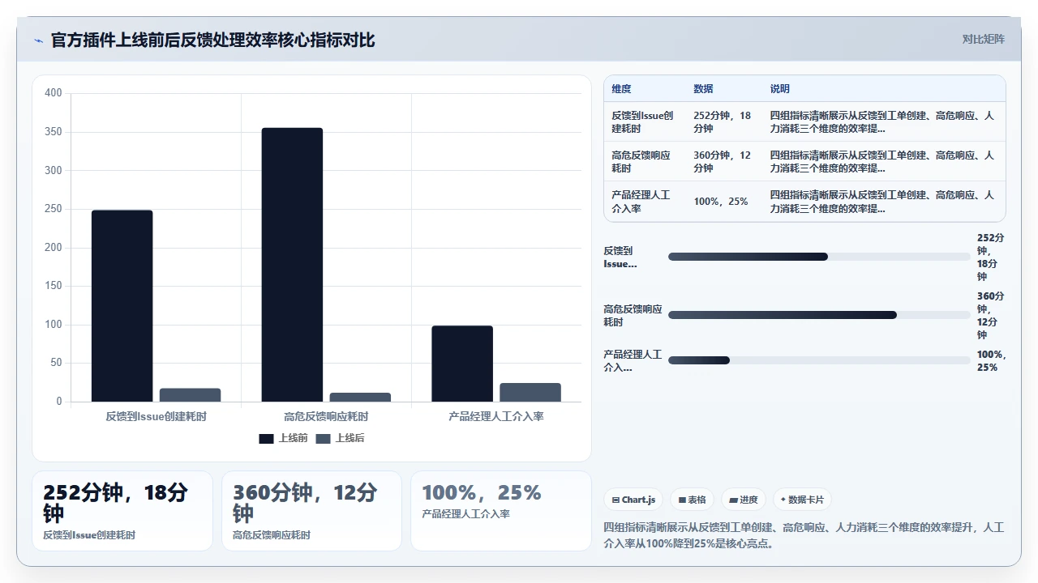This screenshot has height=583, width=1038.
Task: Click the 反馈到Issue... progress bar
Action: pos(819,257)
